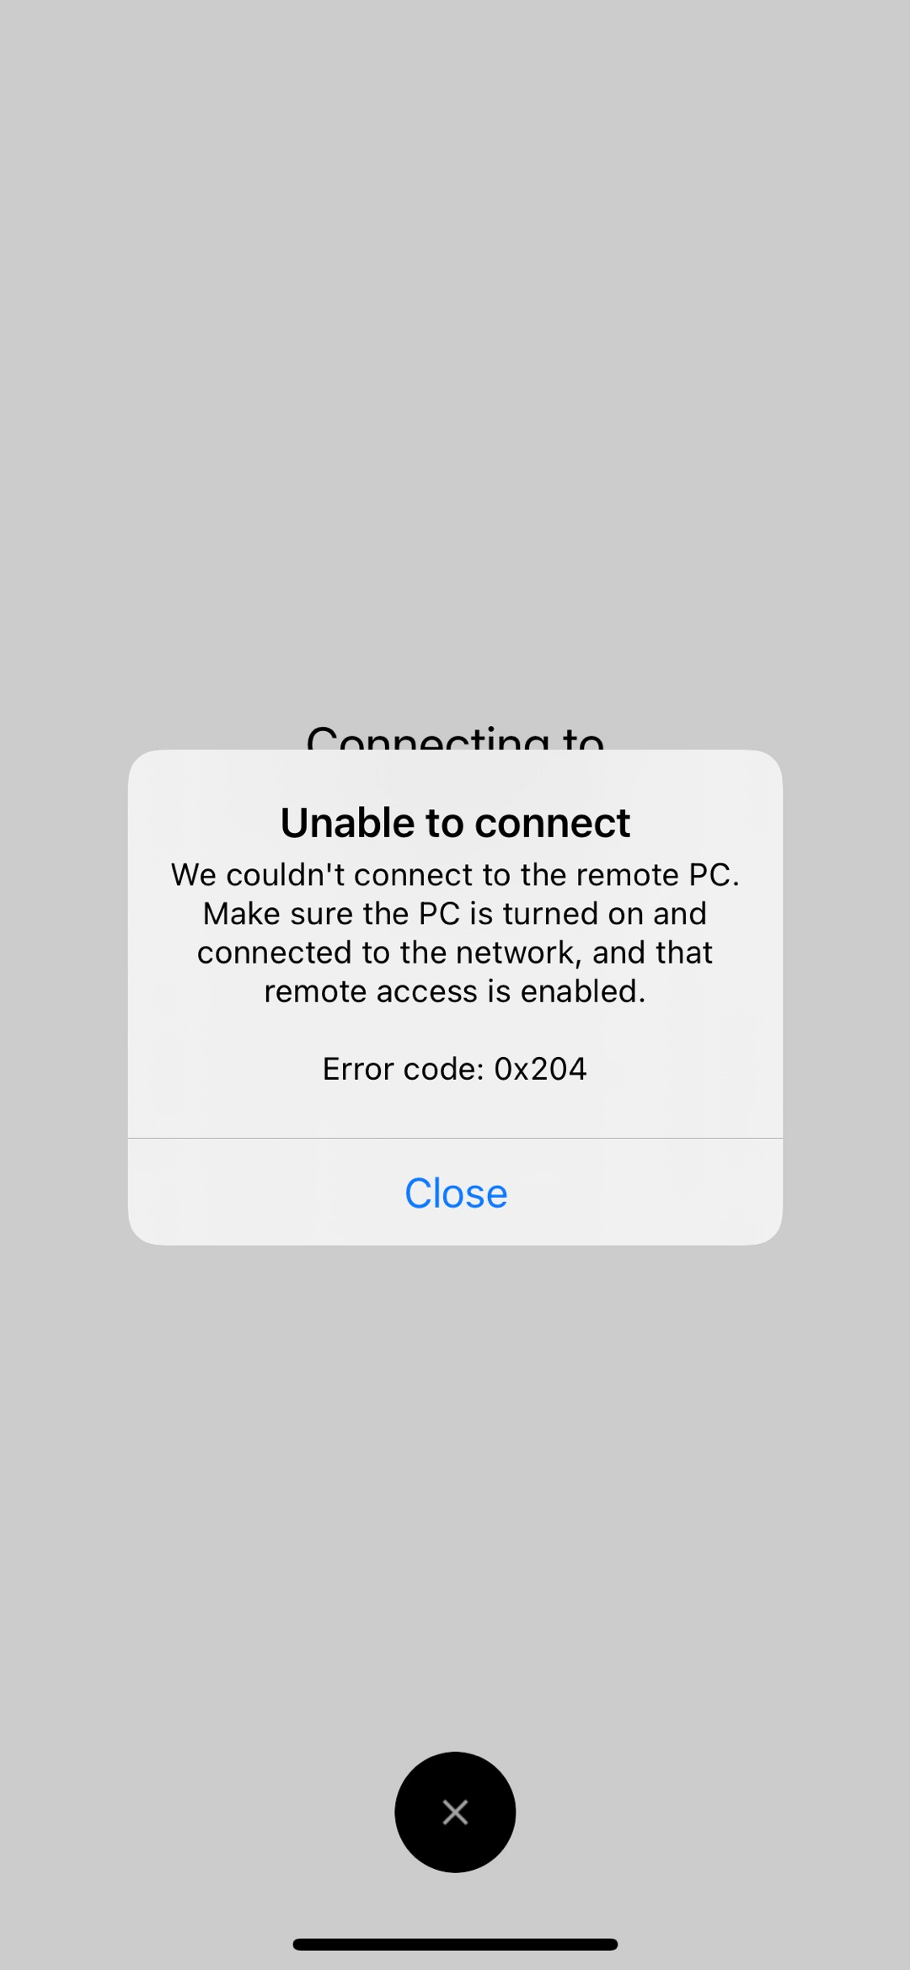Viewport: 910px width, 1970px height.
Task: Click 'remote access is enabled' text line
Action: click(455, 991)
